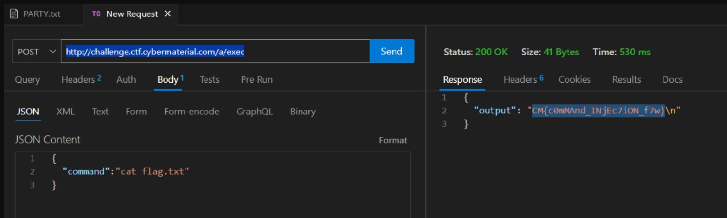Click the Format link for JSON content
727x218 pixels.
(393, 140)
